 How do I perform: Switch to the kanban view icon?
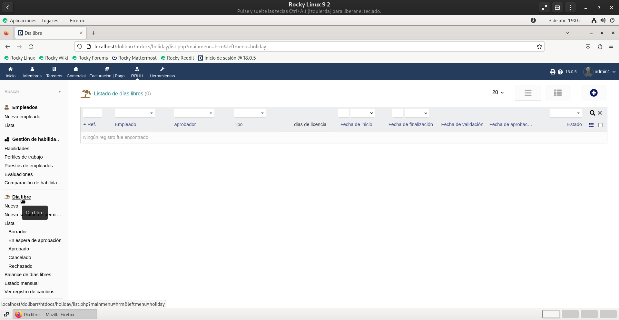(x=557, y=93)
